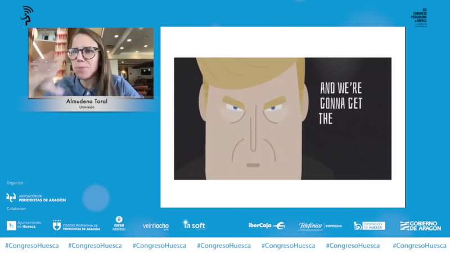Click the Gobierno de Aragón logo

(420, 226)
